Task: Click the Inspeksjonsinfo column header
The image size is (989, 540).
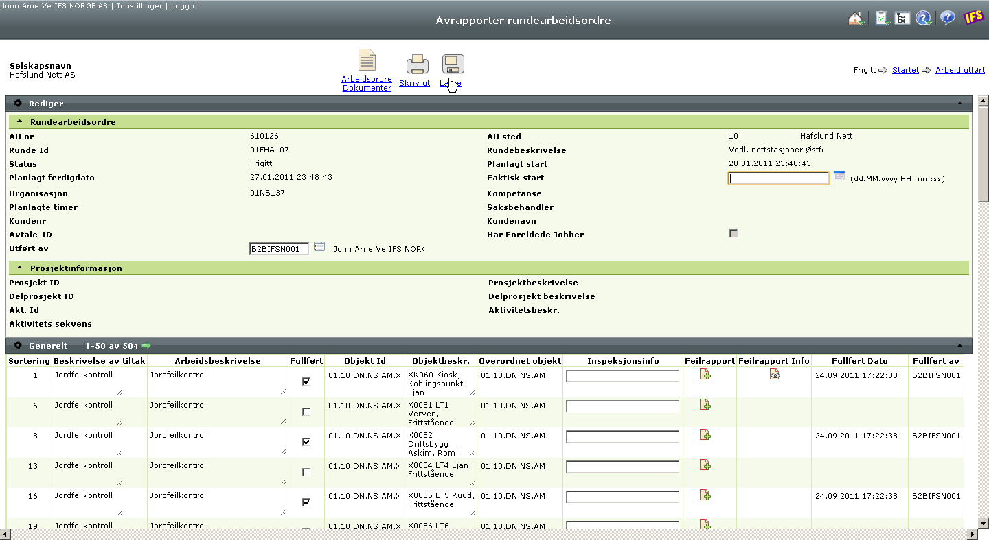Action: pos(623,361)
